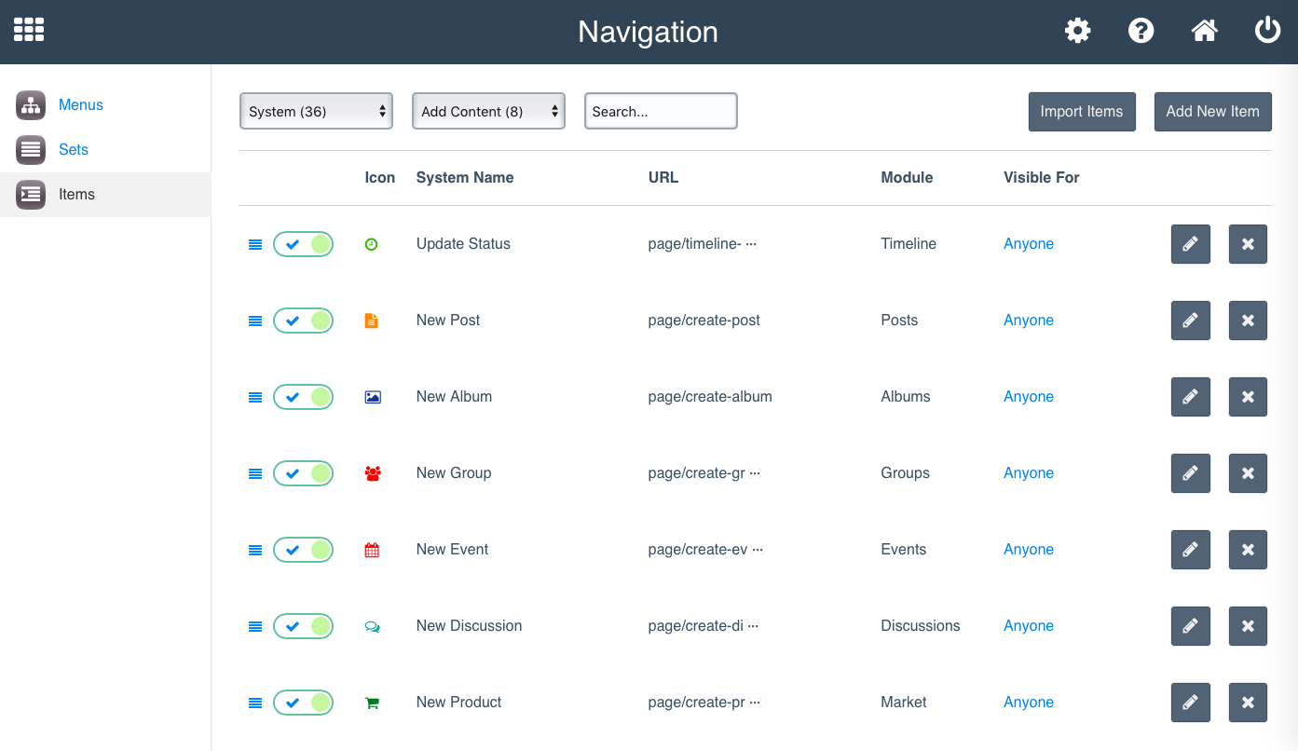
Task: Click the home icon in the header
Action: pyautogui.click(x=1204, y=30)
